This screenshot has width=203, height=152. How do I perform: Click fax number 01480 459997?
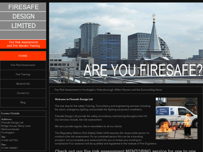(x=9, y=148)
